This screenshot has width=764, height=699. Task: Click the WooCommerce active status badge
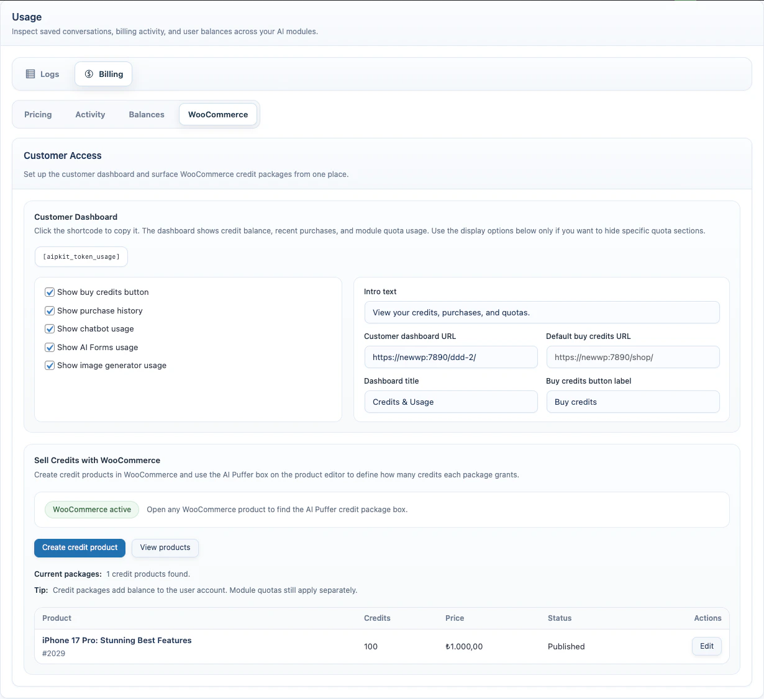pos(91,509)
